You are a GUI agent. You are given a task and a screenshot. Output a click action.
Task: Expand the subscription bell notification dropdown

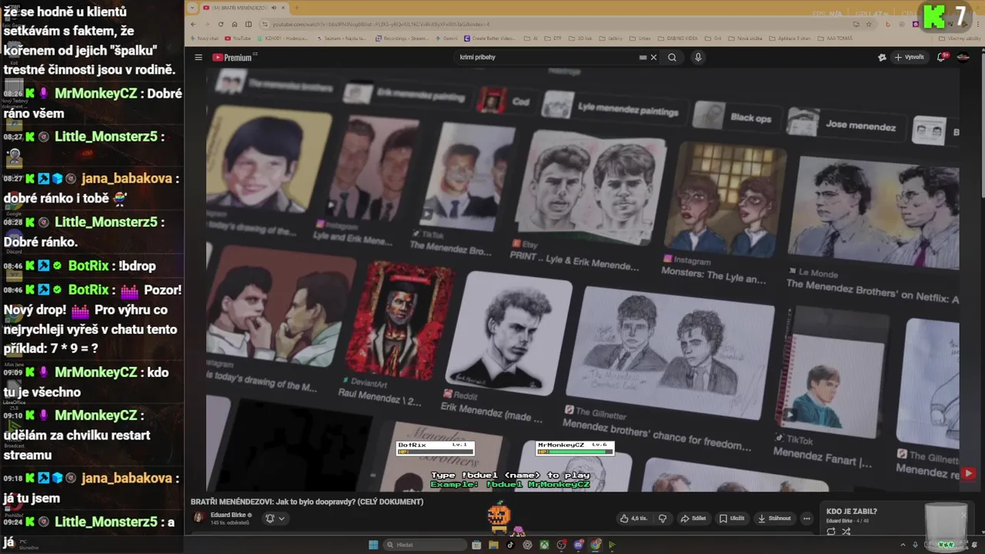click(x=275, y=519)
